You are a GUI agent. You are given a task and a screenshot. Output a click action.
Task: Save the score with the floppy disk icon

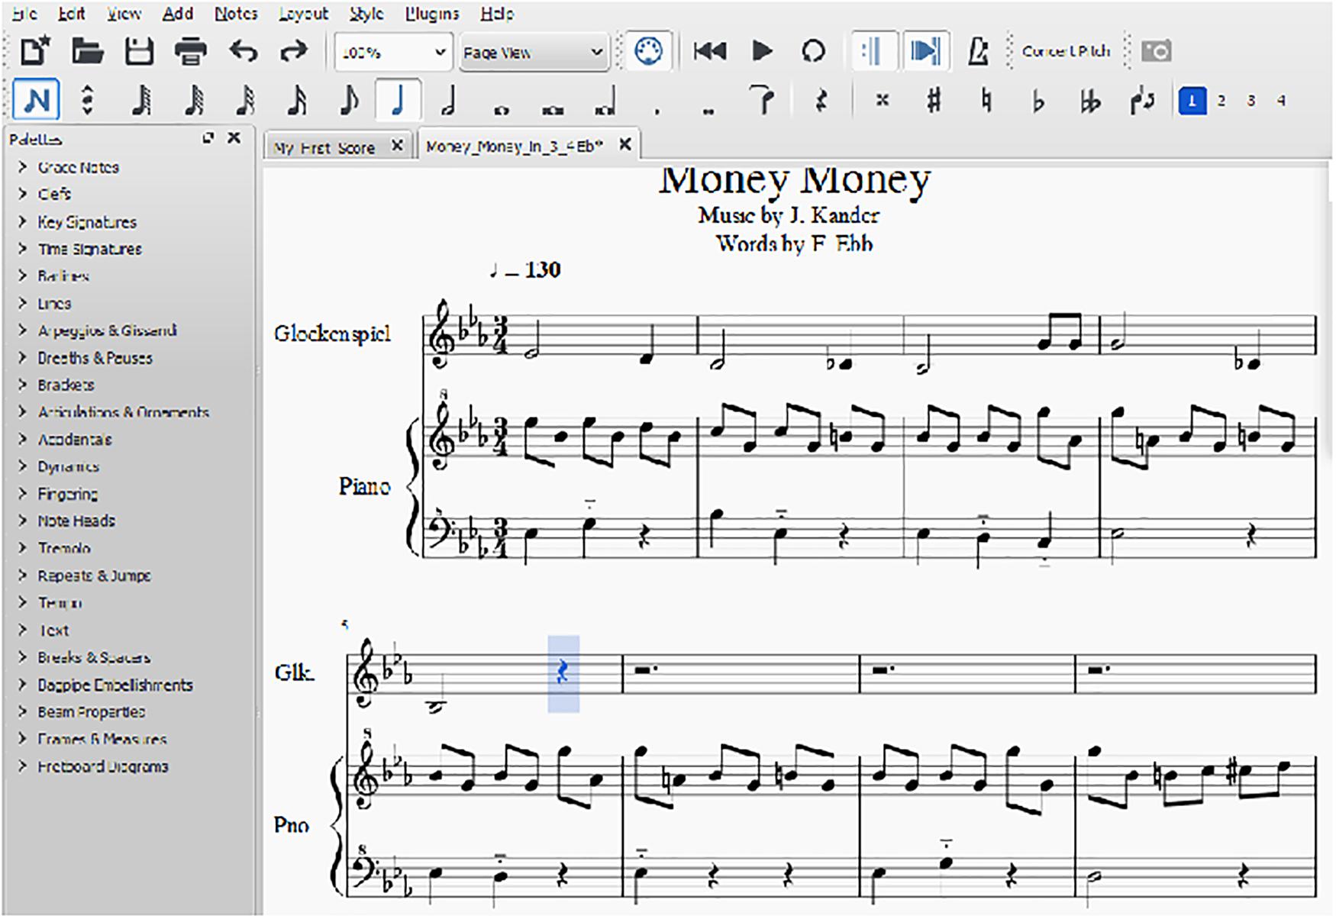tap(139, 51)
